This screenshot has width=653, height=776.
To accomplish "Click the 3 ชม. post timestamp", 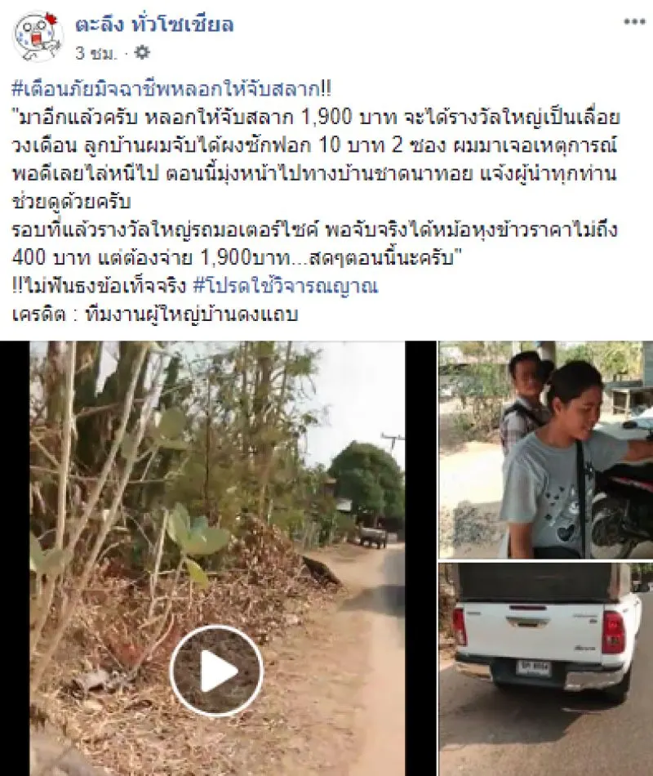I will pyautogui.click(x=96, y=53).
